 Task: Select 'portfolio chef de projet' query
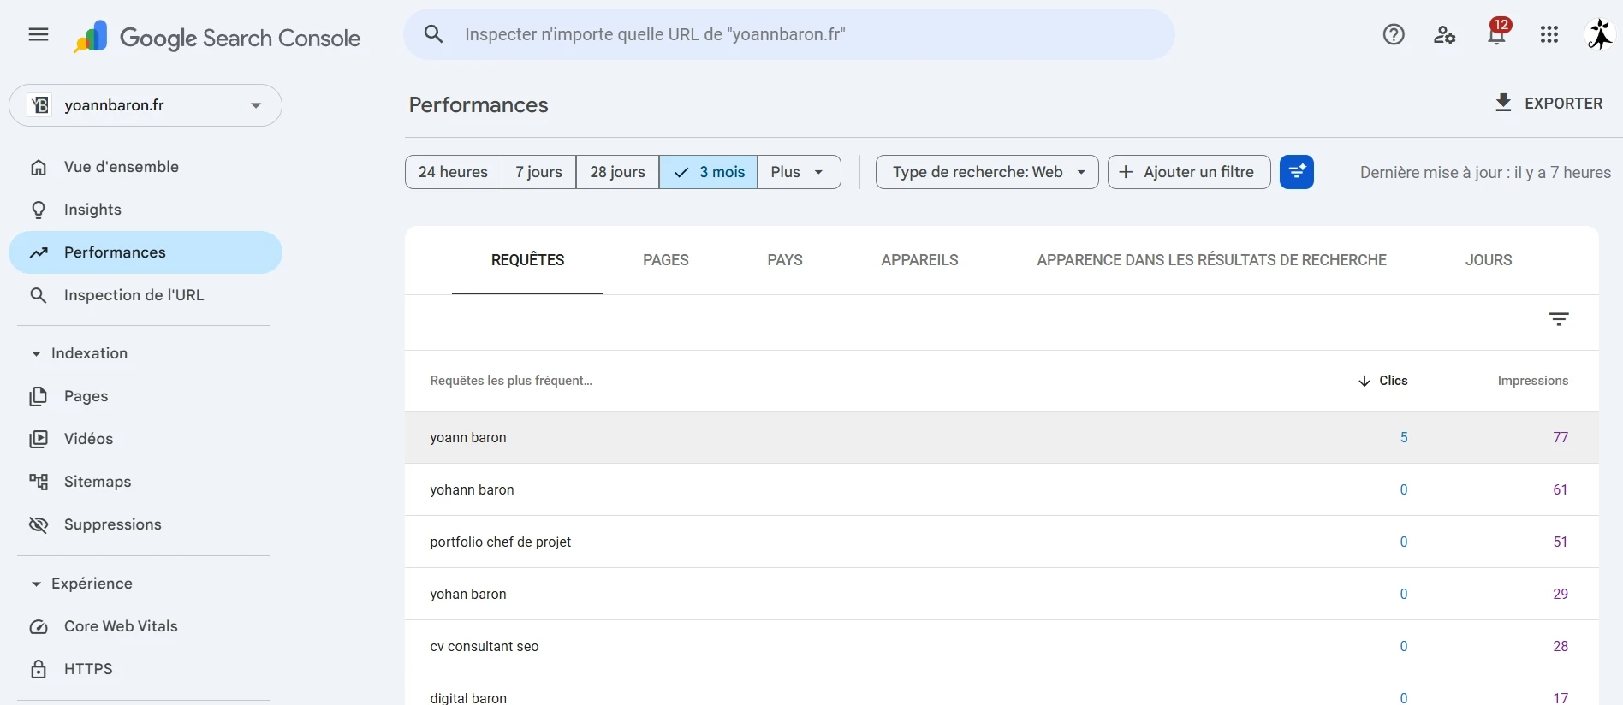pos(1002,542)
